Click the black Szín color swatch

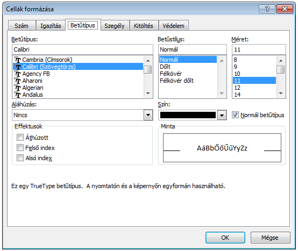188,115
